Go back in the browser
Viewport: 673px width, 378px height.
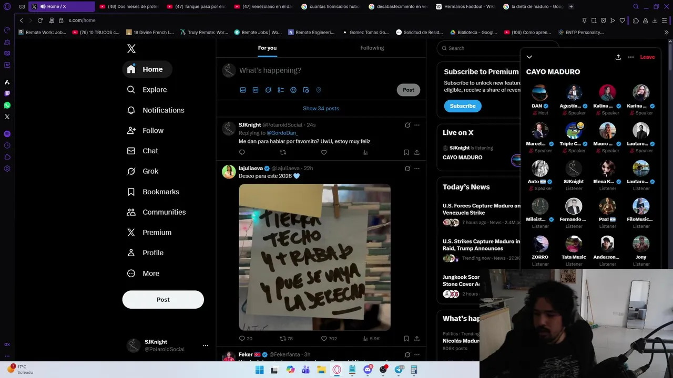pyautogui.click(x=21, y=20)
